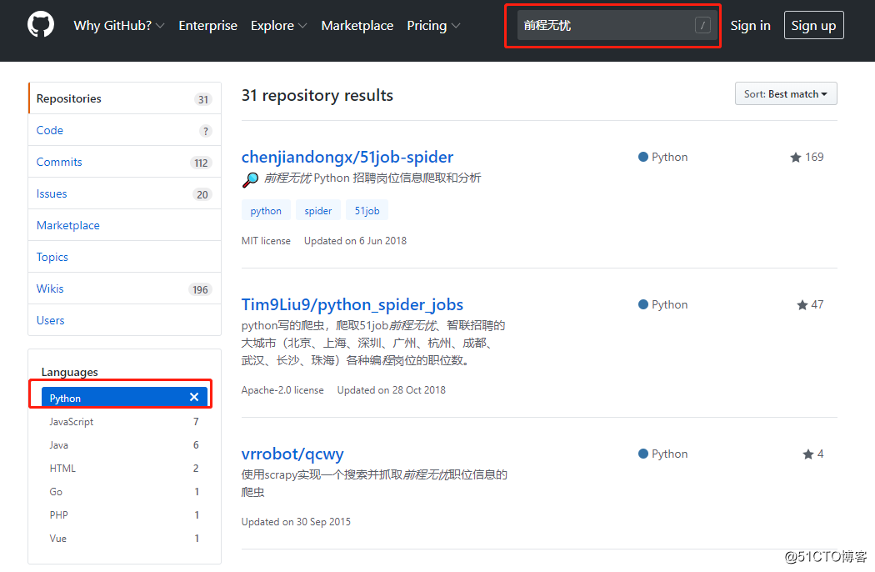Click the 31 repositories count badge
The image size is (875, 572).
[203, 99]
